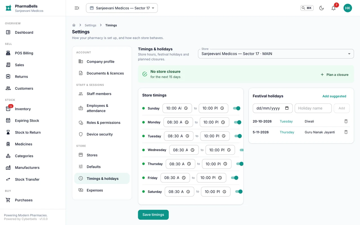Open Thursday opening time clock picker

[x=189, y=164]
